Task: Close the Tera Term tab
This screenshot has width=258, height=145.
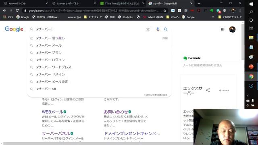Action: point(143,4)
